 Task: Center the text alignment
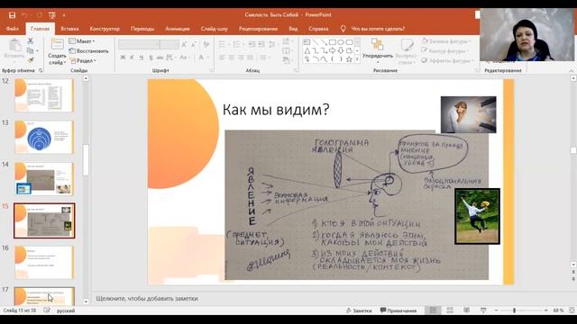(232, 58)
